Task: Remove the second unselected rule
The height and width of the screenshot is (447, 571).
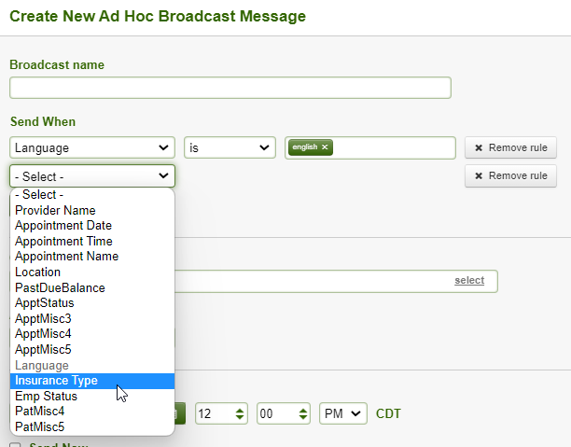Action: pyautogui.click(x=510, y=175)
